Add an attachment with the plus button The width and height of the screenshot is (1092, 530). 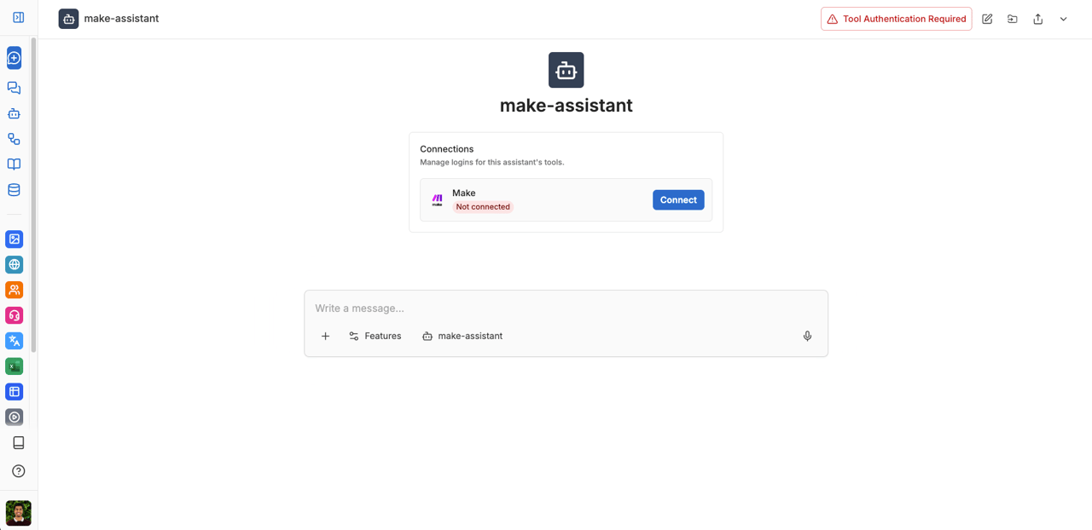coord(325,337)
